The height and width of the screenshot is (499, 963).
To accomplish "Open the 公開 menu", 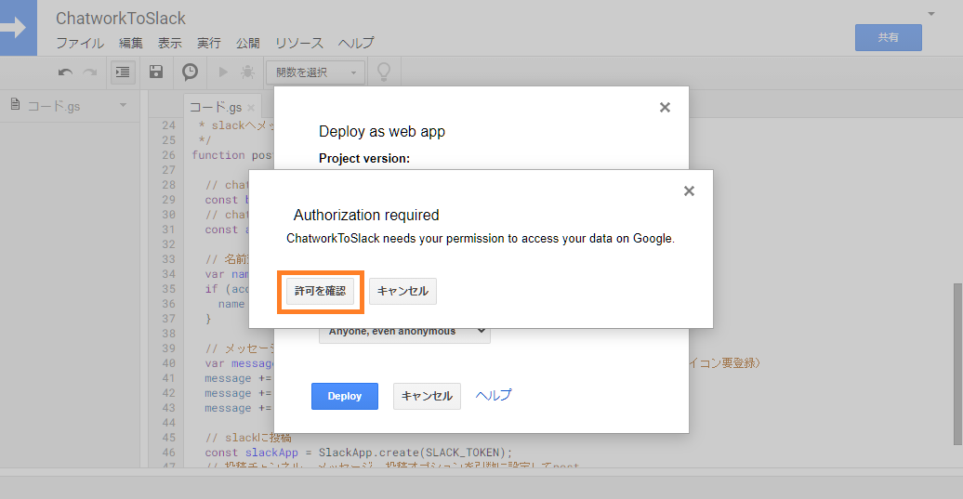I will coord(247,43).
